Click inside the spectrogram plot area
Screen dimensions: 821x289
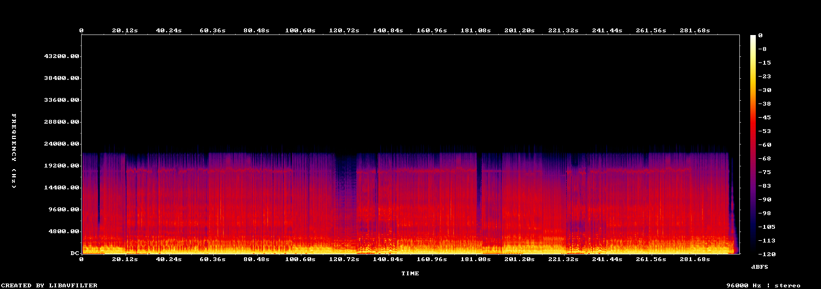tap(410, 144)
